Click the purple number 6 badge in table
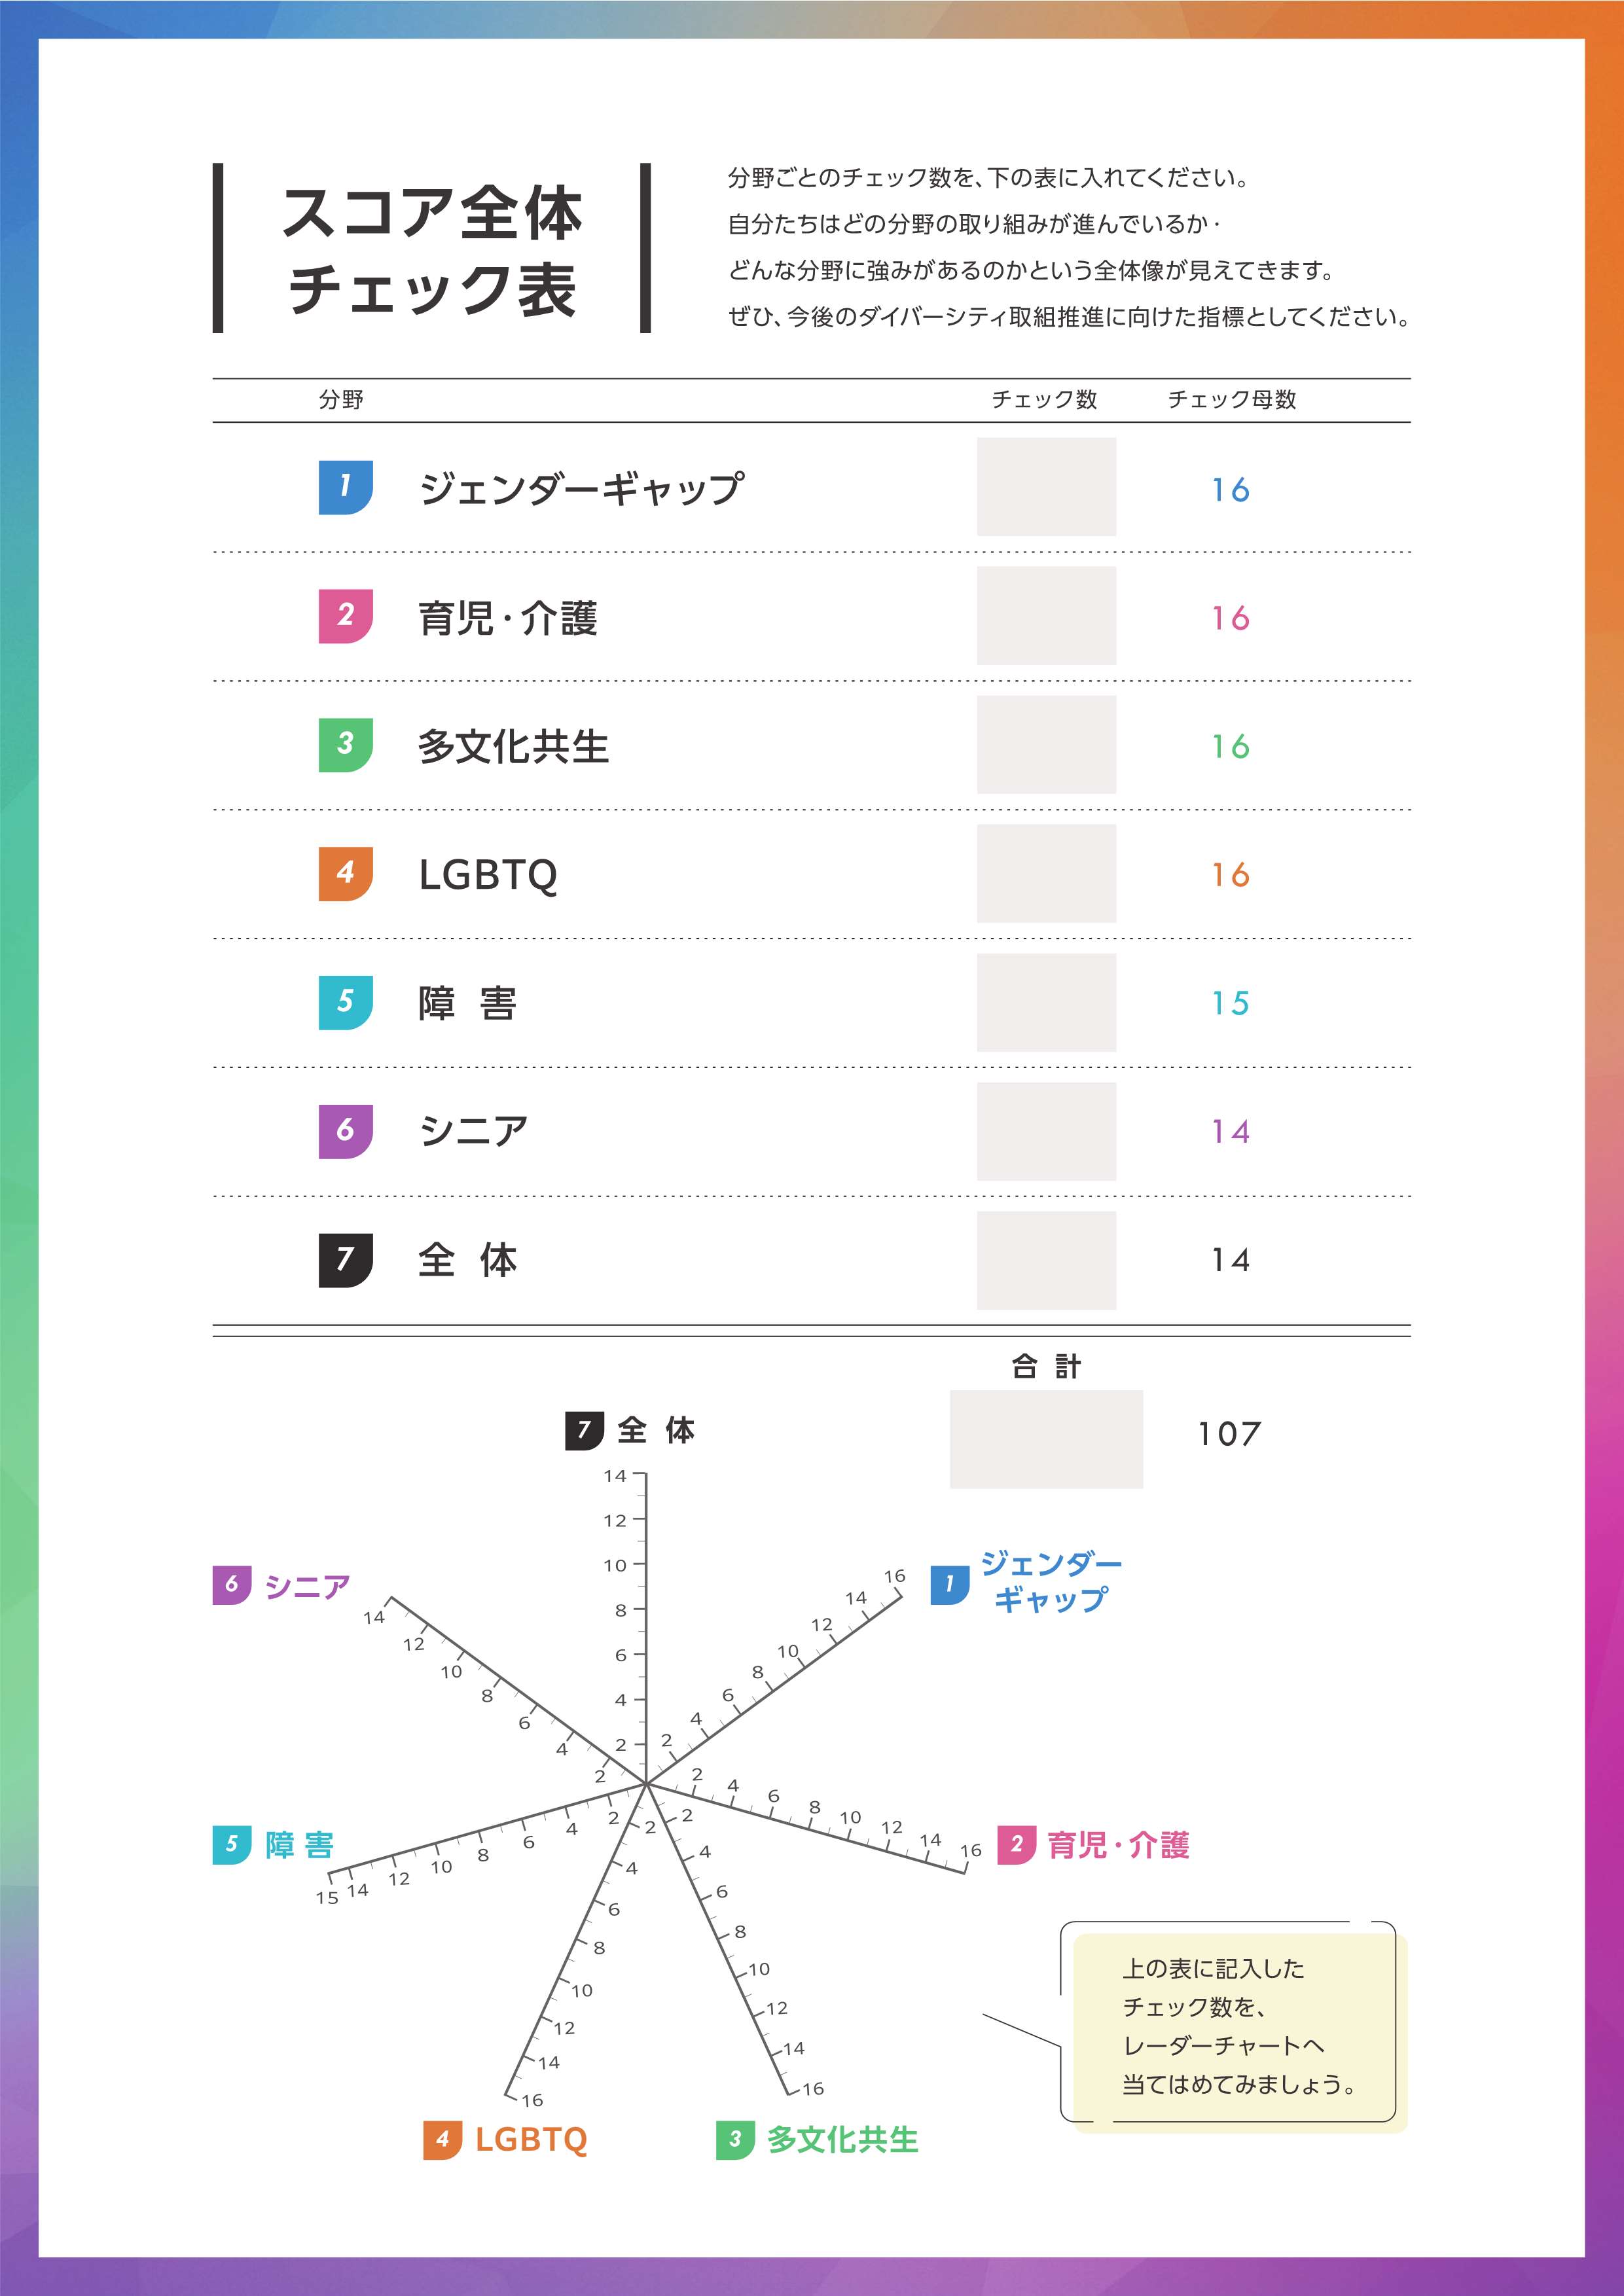Viewport: 1624px width, 2296px height. coord(345,1131)
